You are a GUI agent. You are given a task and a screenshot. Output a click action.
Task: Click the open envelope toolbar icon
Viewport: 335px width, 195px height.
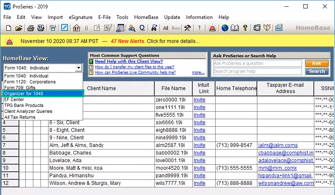(x=267, y=28)
